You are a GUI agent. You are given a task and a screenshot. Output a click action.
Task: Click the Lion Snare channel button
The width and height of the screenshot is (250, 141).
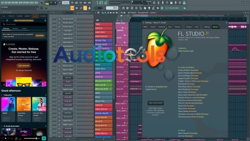[x=68, y=31]
